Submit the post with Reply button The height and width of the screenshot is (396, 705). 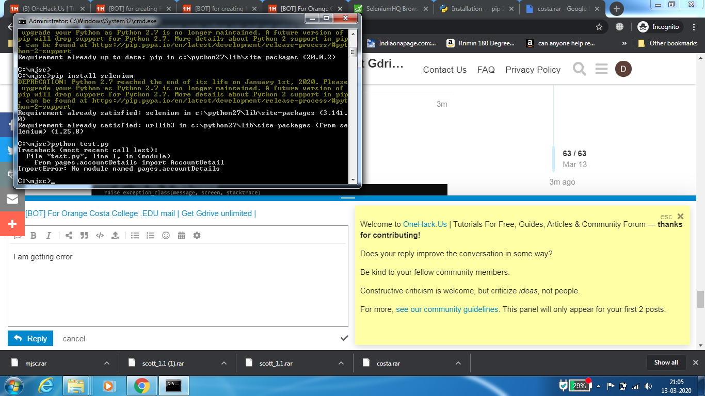[x=30, y=338]
